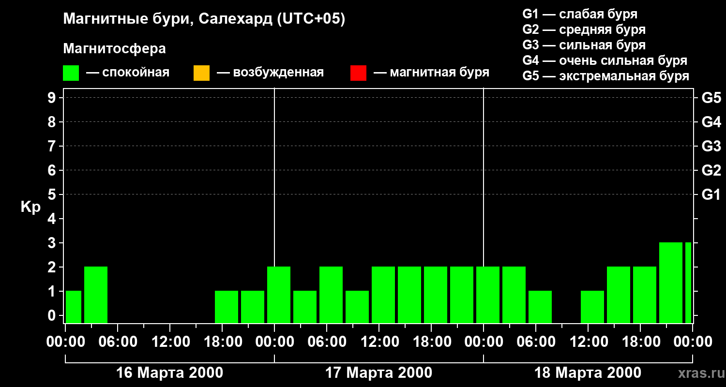Click the Kp 2 bar starting 02:00 on 16 Марта
This screenshot has width=726, height=387.
96,295
